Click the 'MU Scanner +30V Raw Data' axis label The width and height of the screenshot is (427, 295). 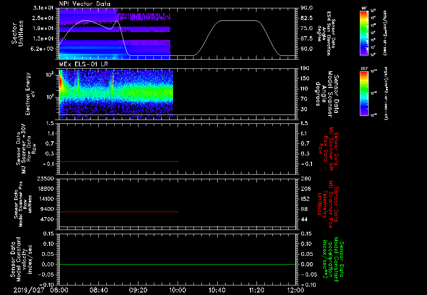pos(26,149)
